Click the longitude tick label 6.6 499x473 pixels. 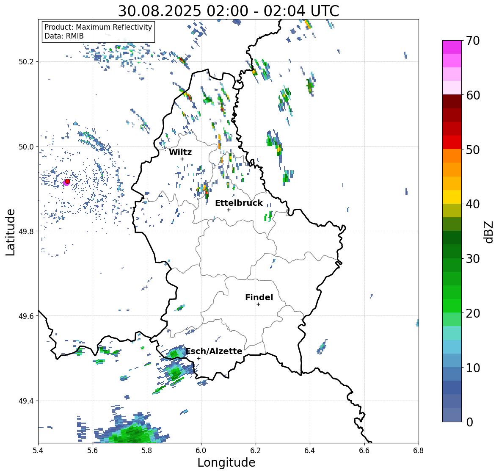(x=364, y=451)
